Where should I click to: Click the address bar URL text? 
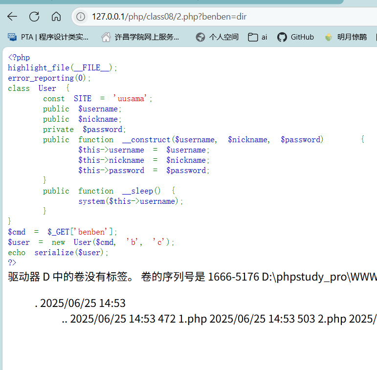169,17
